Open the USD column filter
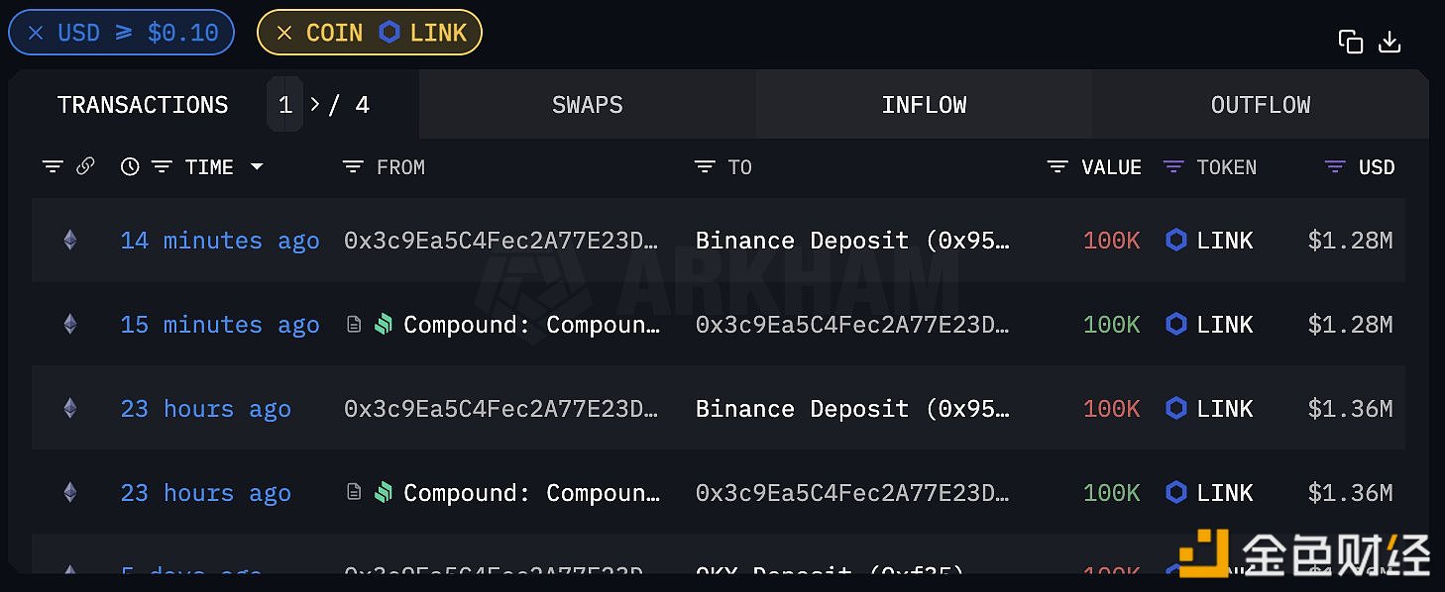The image size is (1445, 592). pyautogui.click(x=1335, y=167)
